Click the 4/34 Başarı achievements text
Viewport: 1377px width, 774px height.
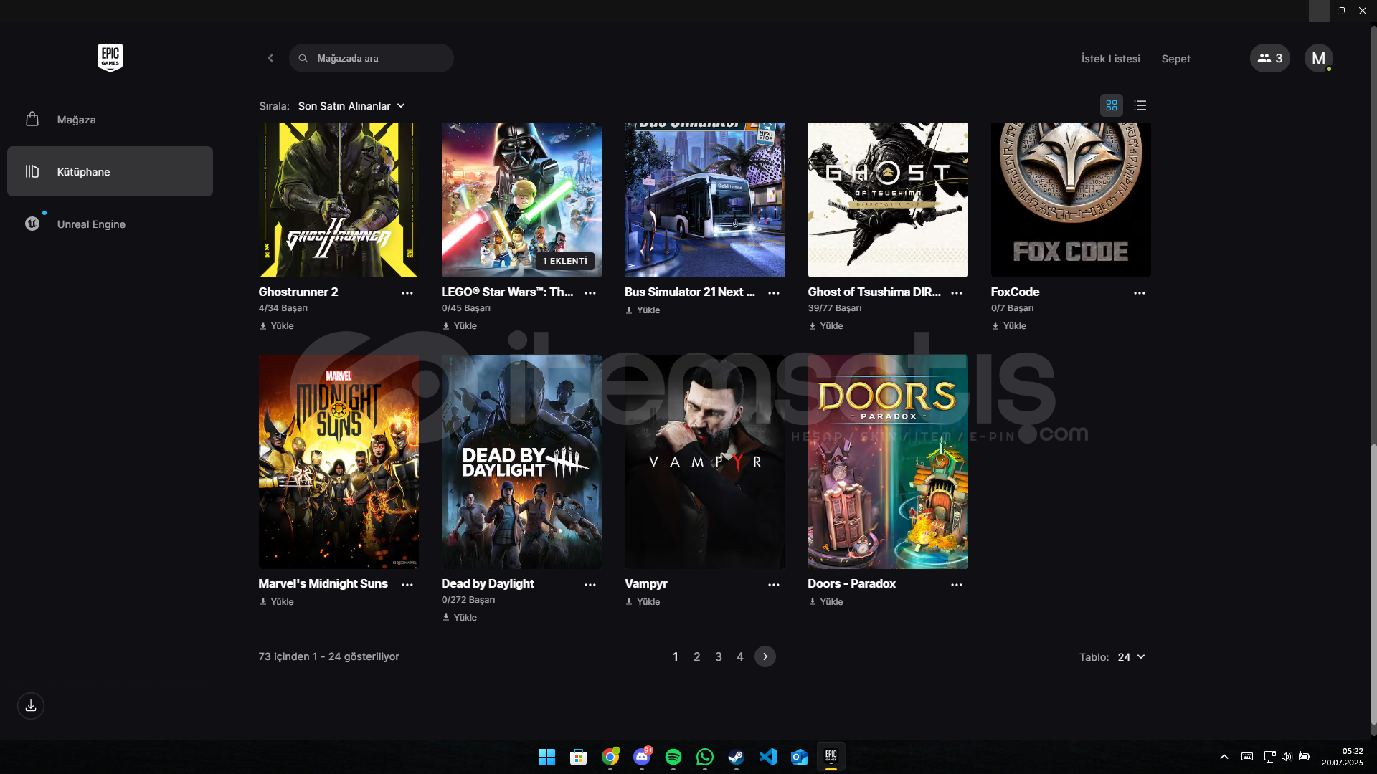point(283,308)
